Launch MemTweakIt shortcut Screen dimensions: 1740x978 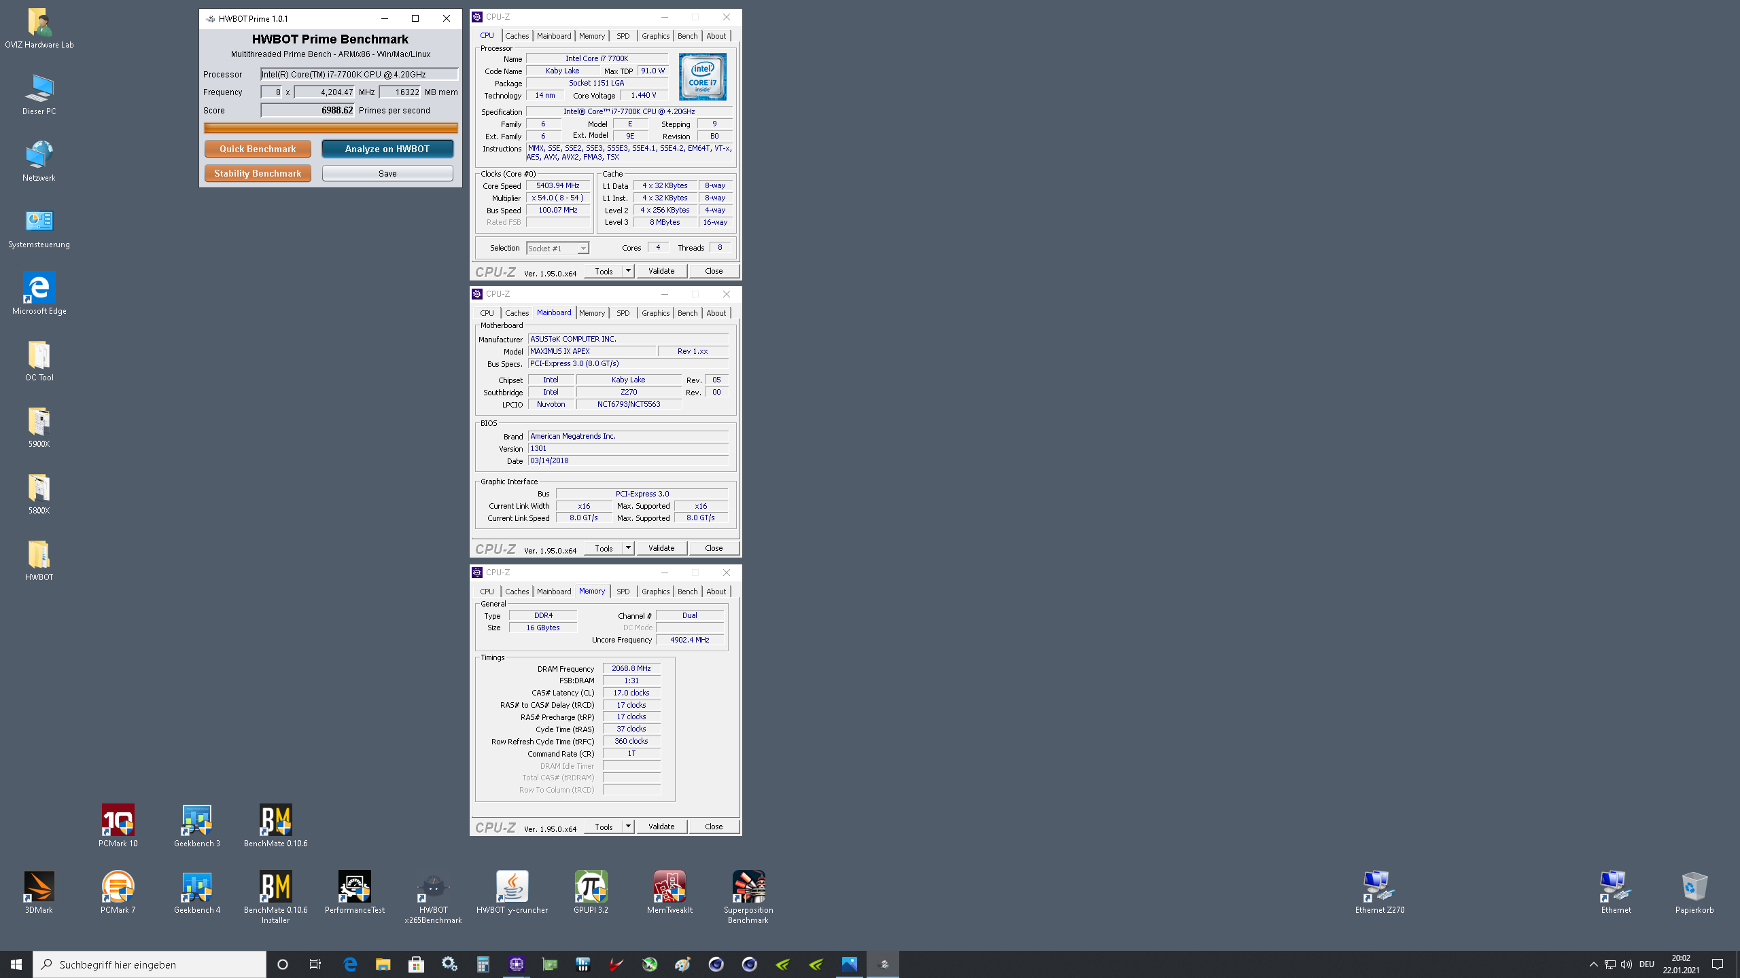point(669,893)
